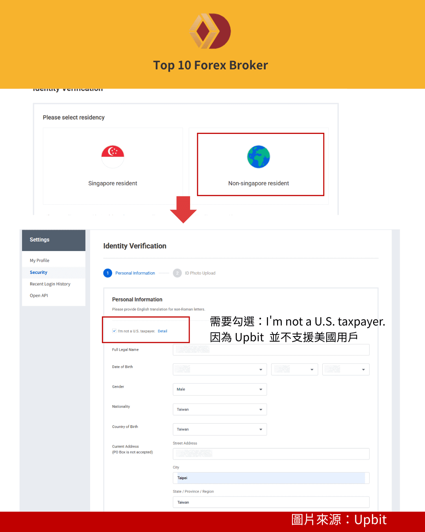The height and width of the screenshot is (532, 425).
Task: Choose the Singapore resident card
Action: [x=113, y=166]
